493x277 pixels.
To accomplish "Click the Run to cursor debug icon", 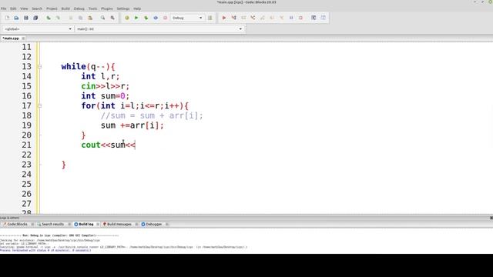I will (233, 18).
